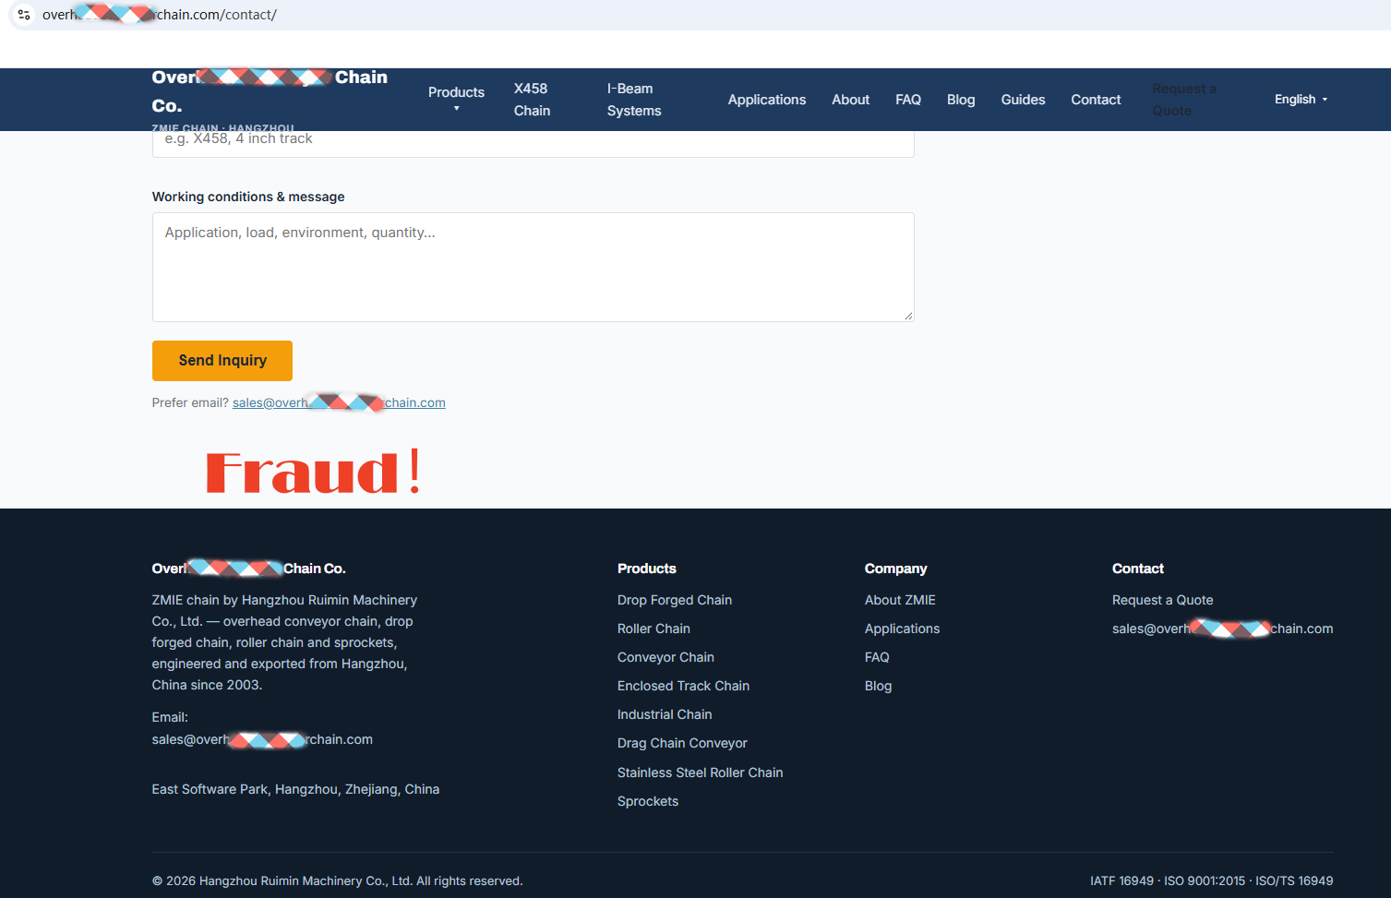The width and height of the screenshot is (1391, 898).
Task: Open Roller Chain in footer Products
Action: point(654,629)
